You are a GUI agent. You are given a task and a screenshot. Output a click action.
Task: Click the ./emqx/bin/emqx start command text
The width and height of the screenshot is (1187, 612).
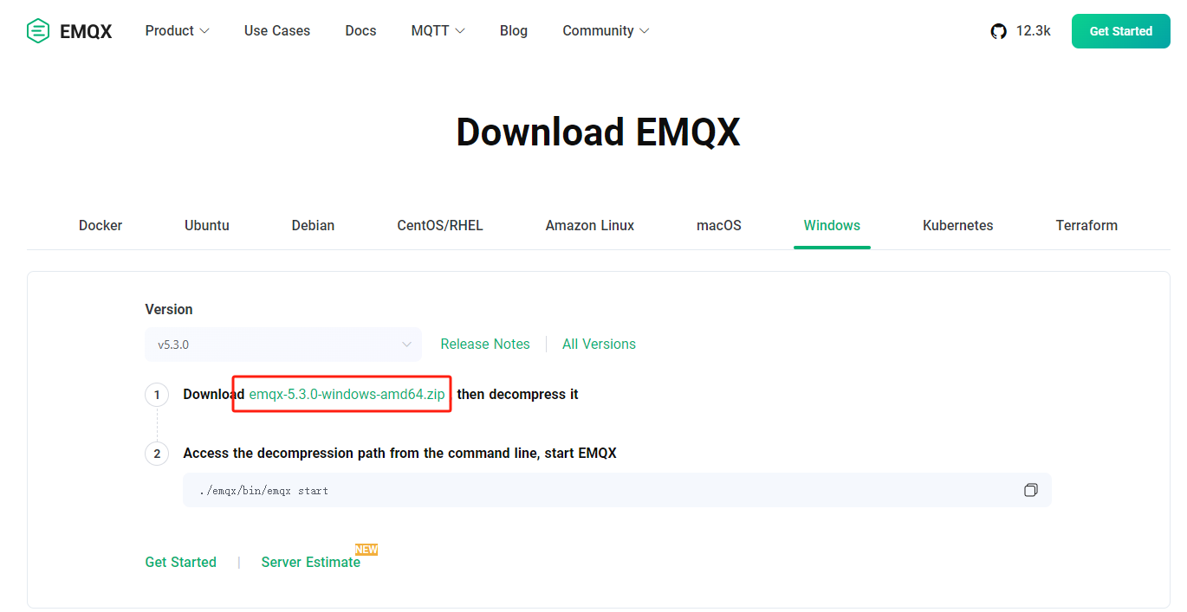pos(263,491)
